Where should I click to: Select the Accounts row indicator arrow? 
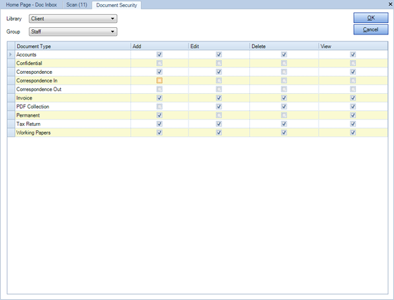(11, 54)
